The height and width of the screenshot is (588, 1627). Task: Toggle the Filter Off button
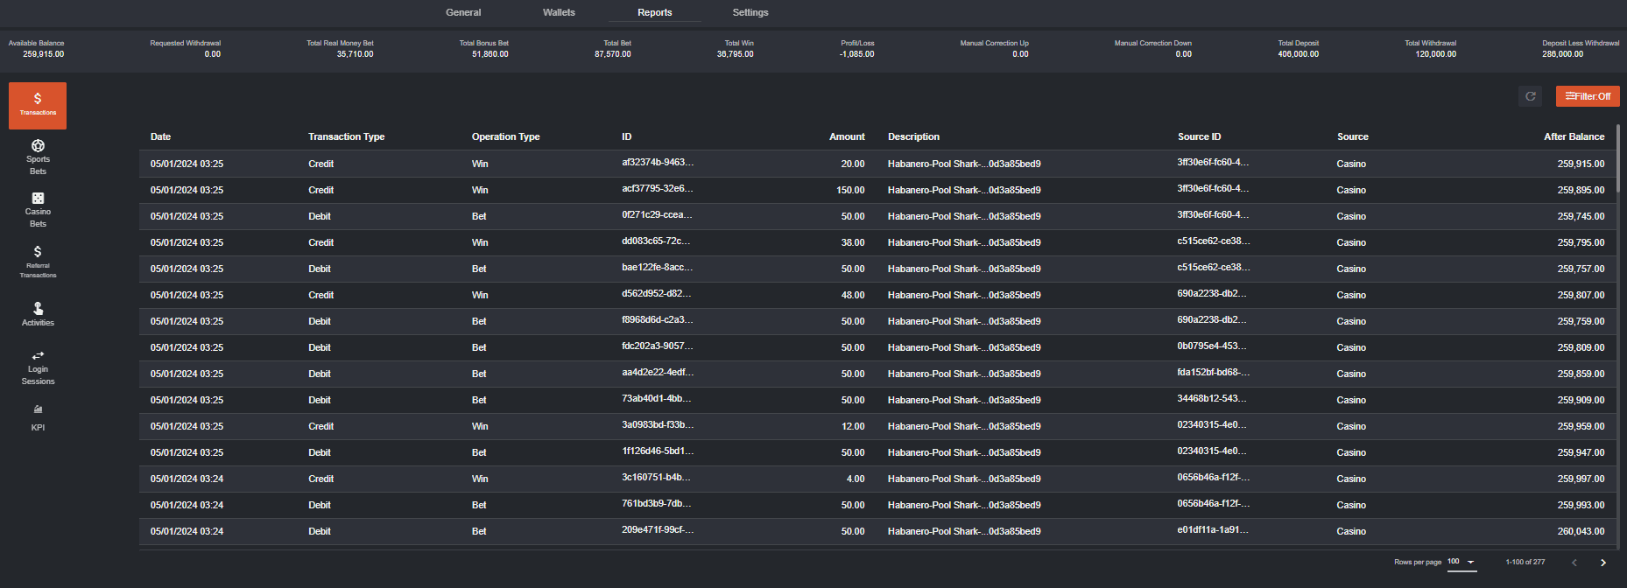[1588, 96]
